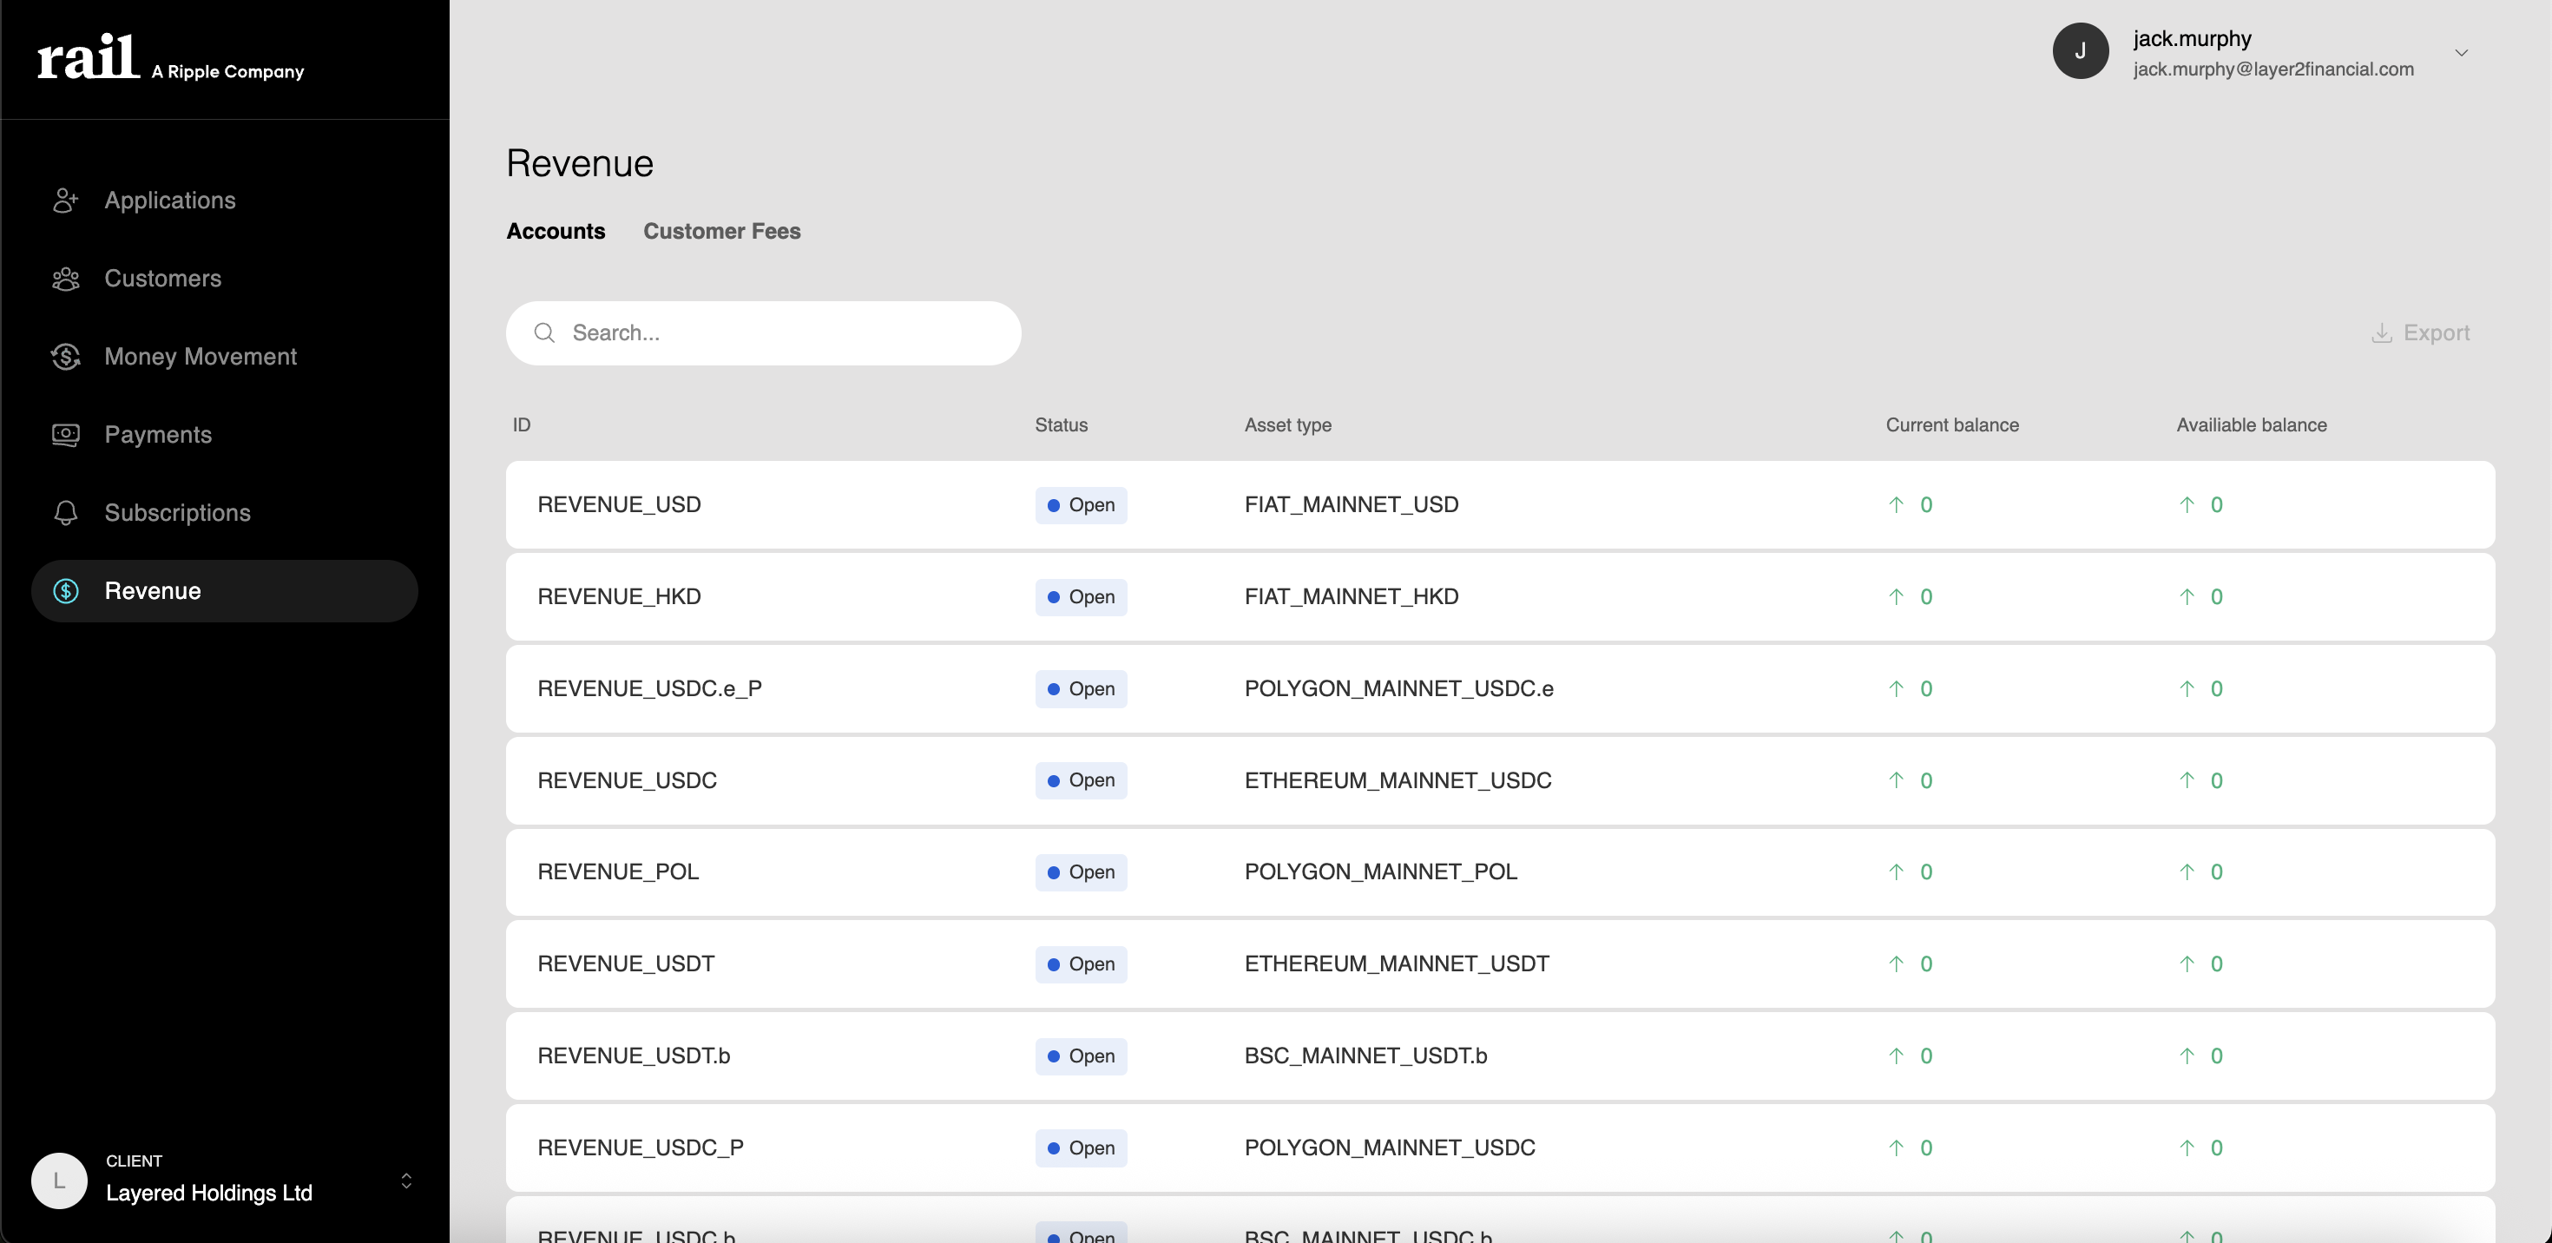Click the rail logo
Image resolution: width=2552 pixels, height=1243 pixels.
tap(89, 57)
